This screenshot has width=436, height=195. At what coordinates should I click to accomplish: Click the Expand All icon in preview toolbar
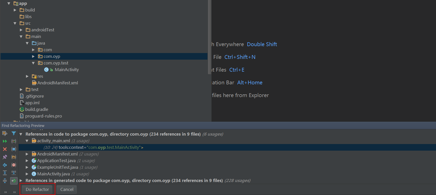tap(5, 173)
